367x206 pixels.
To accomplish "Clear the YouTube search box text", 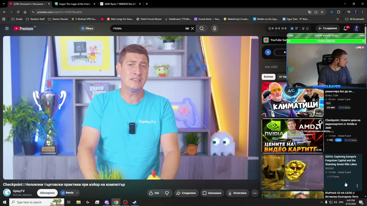I will click(x=193, y=28).
